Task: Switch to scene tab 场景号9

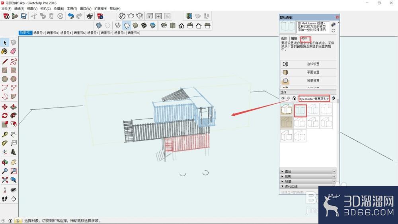Action: (x=133, y=33)
